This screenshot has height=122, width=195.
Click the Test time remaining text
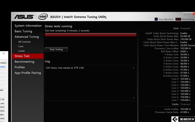pyautogui.click(x=67, y=31)
